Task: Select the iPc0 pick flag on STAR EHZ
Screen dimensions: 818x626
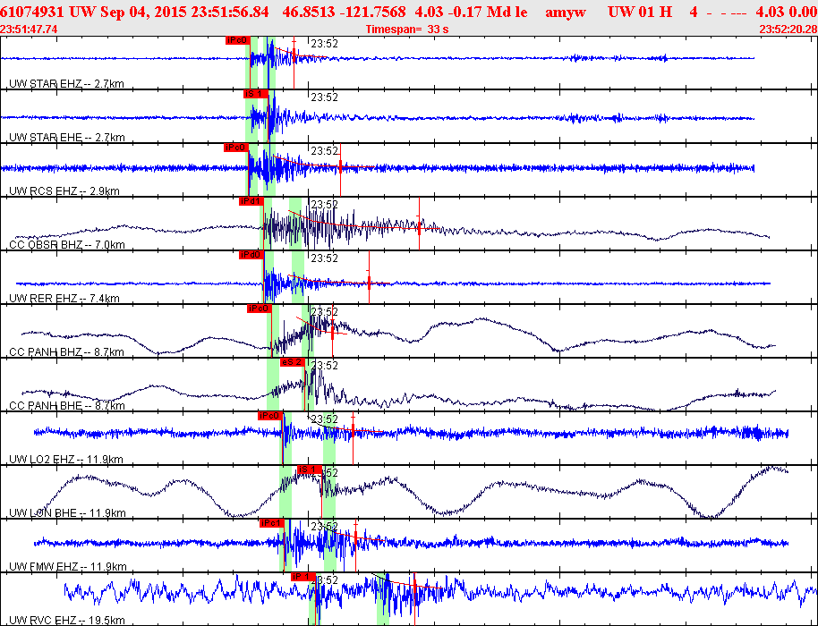Action: pyautogui.click(x=238, y=40)
